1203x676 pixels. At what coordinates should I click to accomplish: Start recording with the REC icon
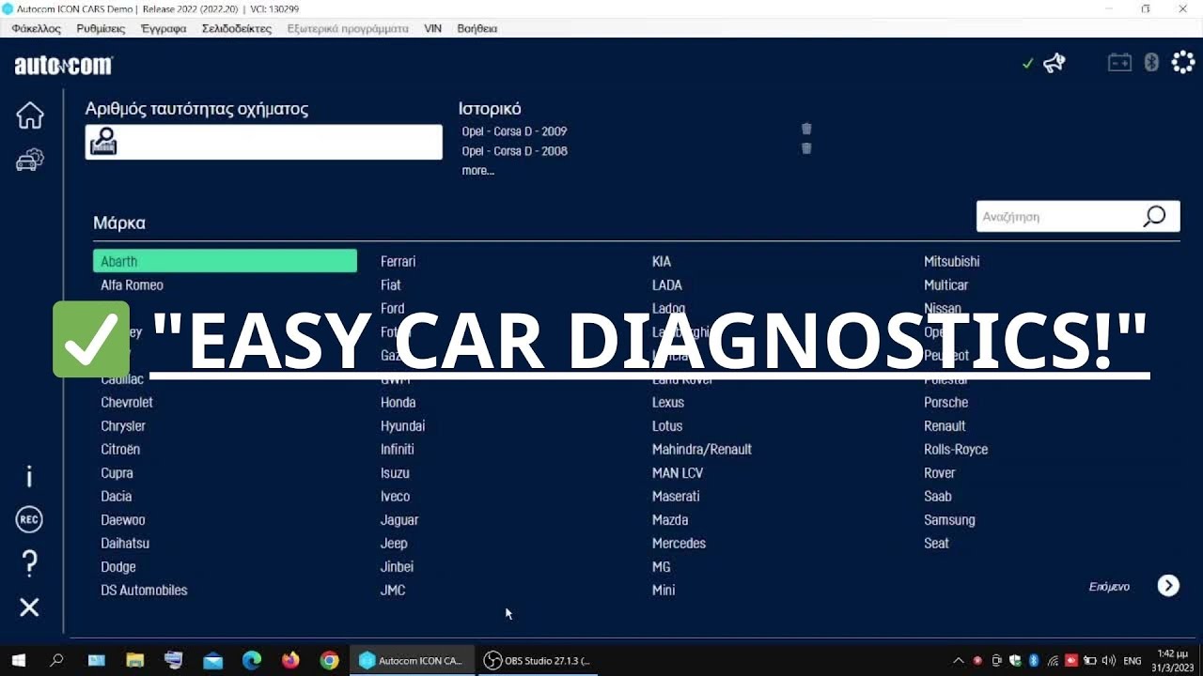click(29, 519)
